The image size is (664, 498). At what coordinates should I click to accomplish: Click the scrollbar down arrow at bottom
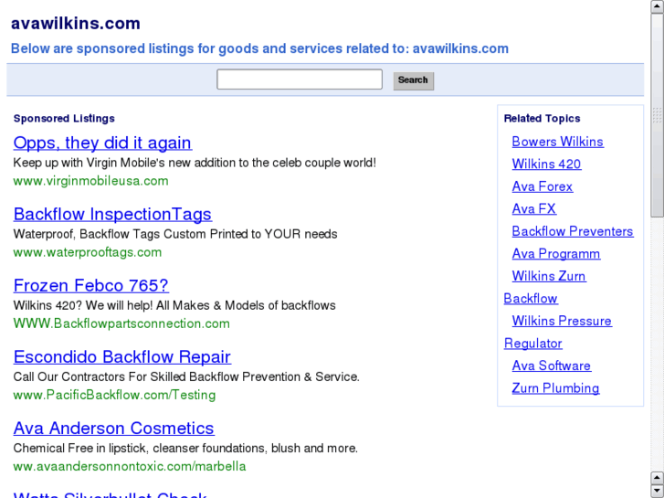658,491
